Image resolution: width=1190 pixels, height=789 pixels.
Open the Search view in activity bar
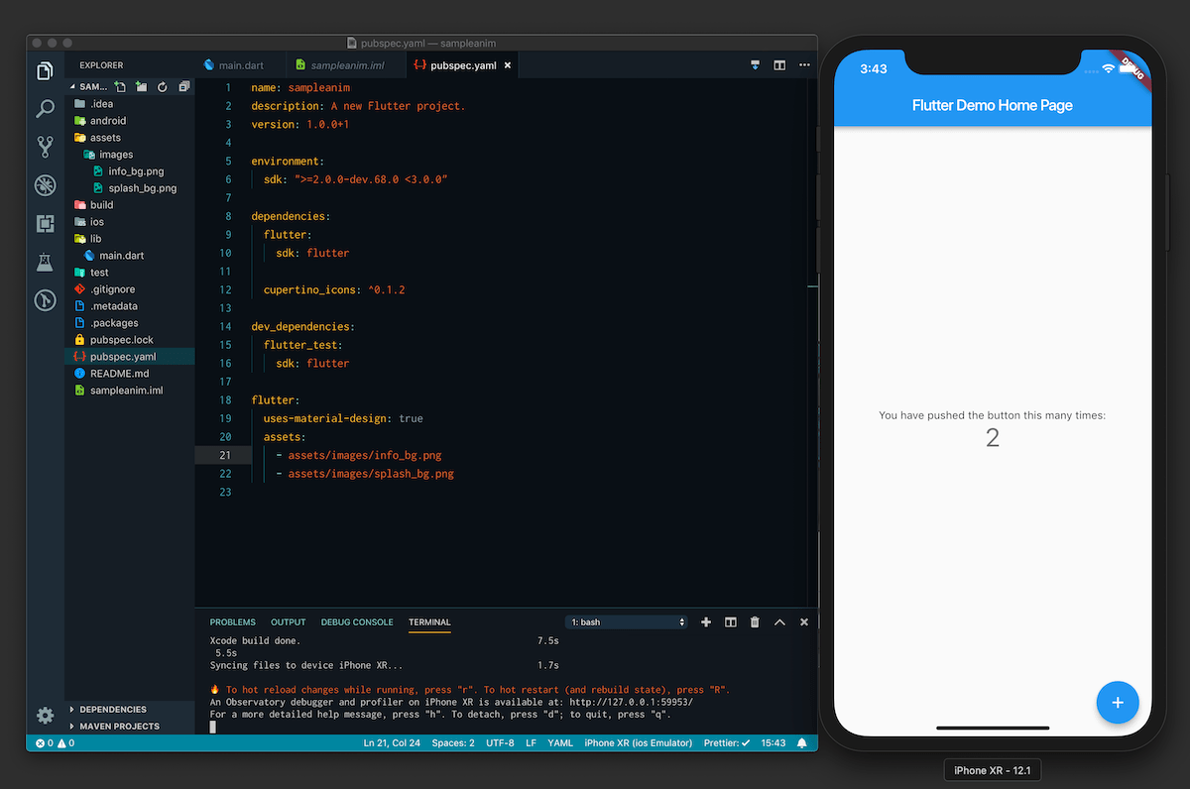pyautogui.click(x=45, y=109)
